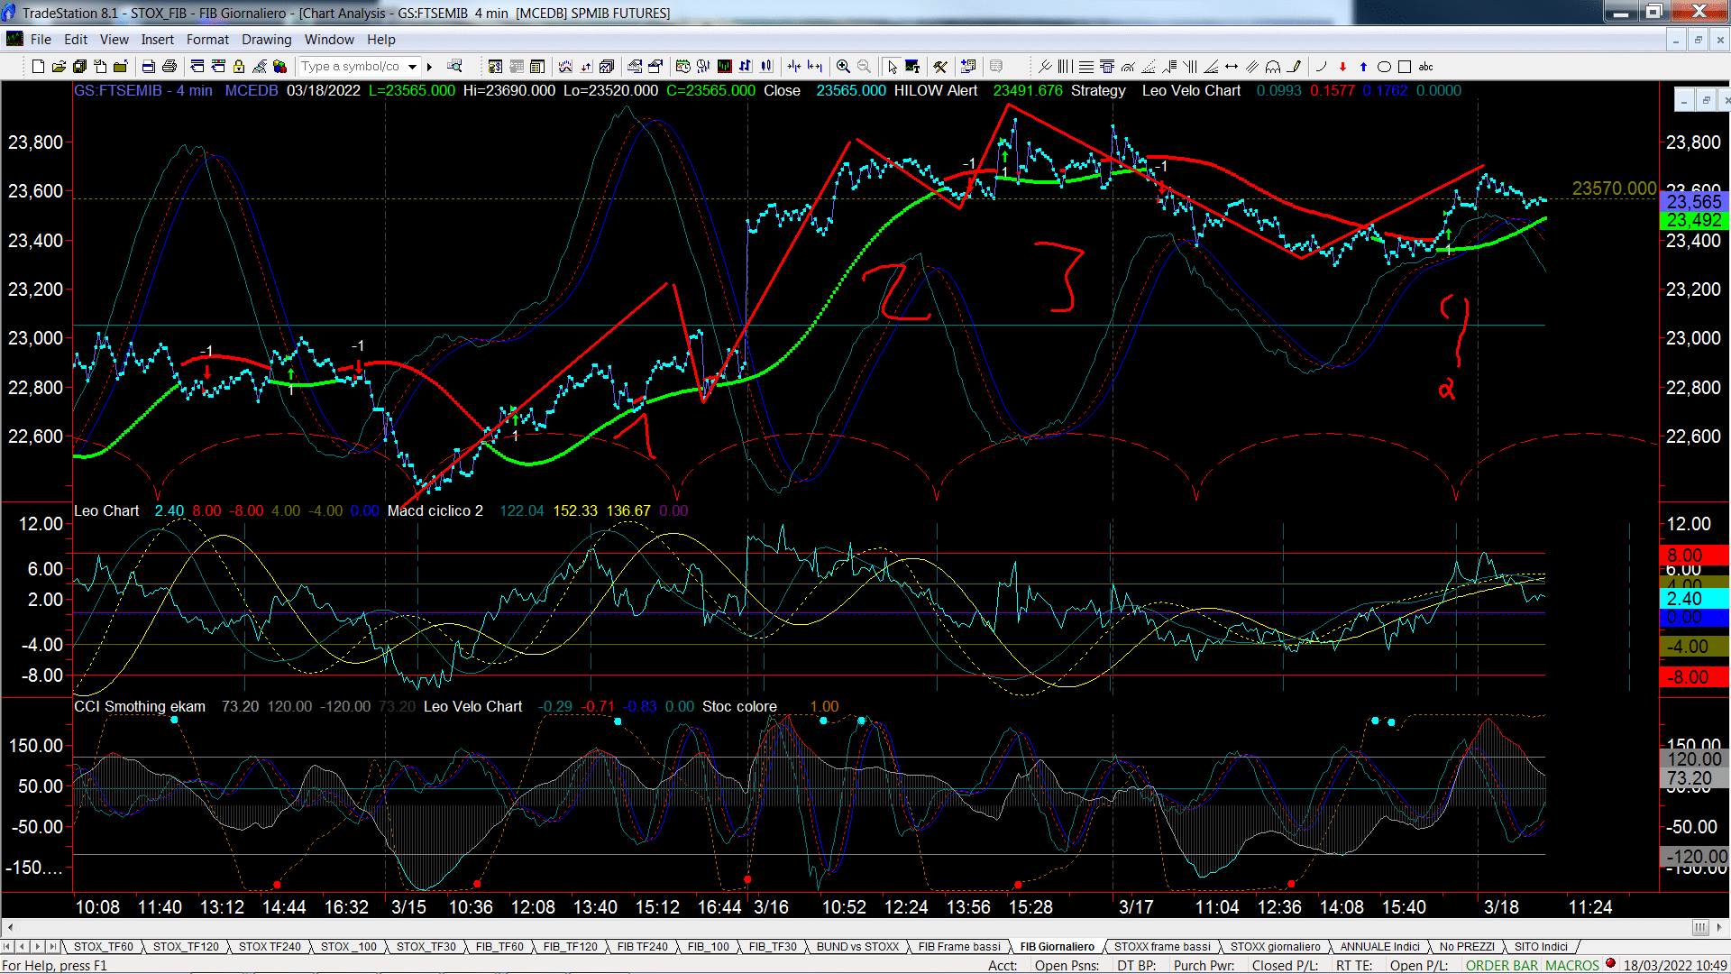Open the View menu
Screen dimensions: 1731x974
point(114,40)
